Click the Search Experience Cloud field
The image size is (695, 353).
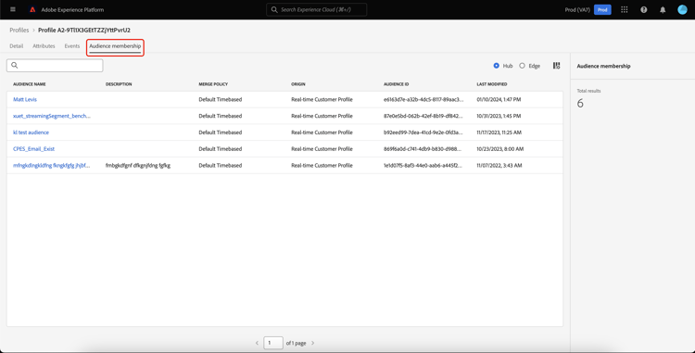coord(317,9)
